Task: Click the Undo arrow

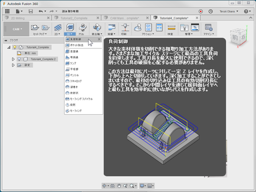Action: click(x=41, y=11)
